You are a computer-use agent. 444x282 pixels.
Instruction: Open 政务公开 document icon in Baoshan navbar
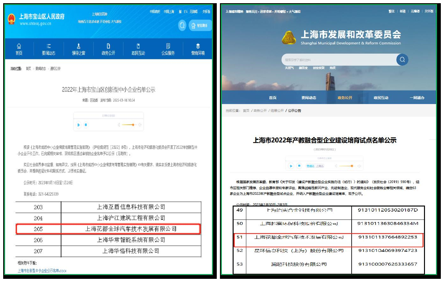click(x=108, y=46)
